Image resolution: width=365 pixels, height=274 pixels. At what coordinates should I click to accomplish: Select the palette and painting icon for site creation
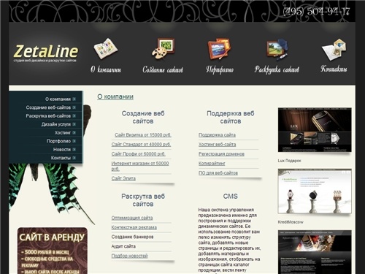[163, 49]
